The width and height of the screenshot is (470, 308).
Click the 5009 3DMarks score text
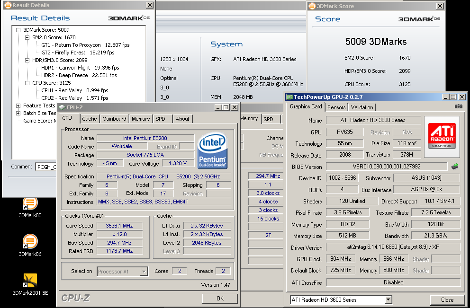(376, 42)
